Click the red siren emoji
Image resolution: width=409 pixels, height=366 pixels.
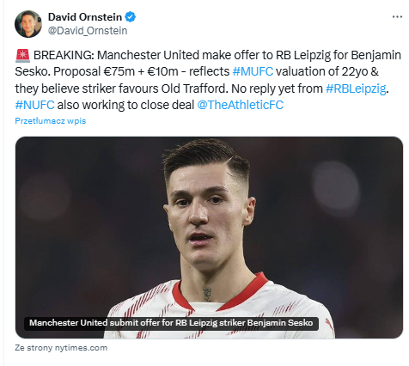[22, 55]
